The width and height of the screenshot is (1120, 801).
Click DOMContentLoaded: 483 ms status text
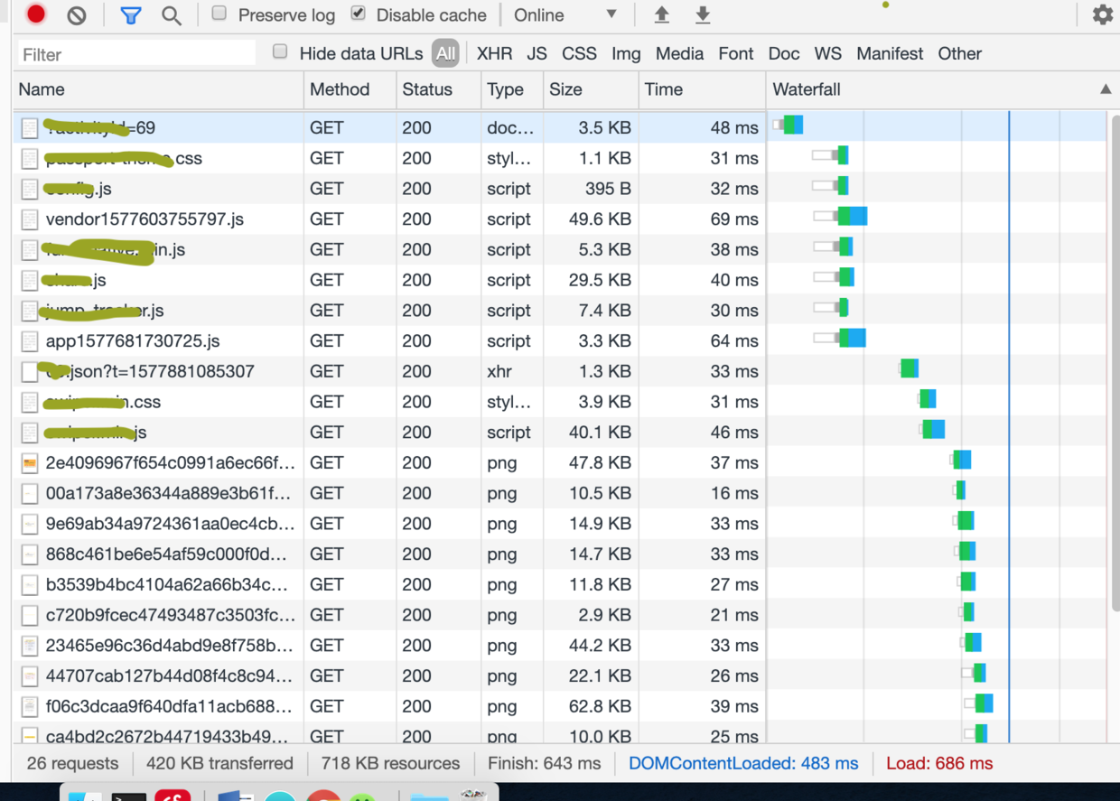[743, 763]
